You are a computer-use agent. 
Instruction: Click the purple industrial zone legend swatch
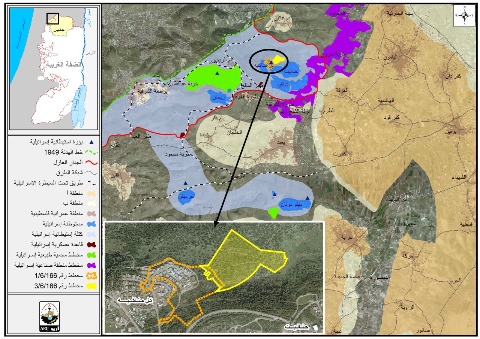click(x=93, y=265)
